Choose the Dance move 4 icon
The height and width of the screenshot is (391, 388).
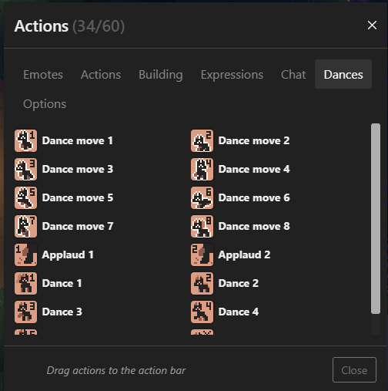point(202,169)
